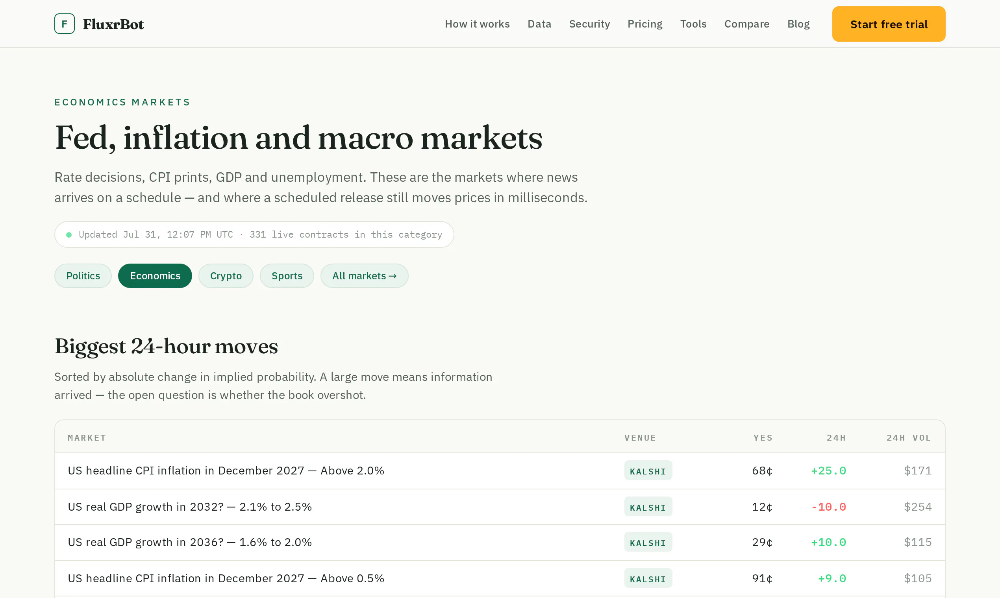Click Kalshi badge in GDP 2036 row
The image size is (1000, 598).
coord(648,543)
